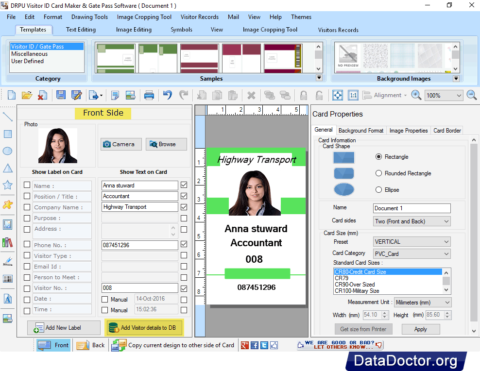Open the Format menu

[x=52, y=17]
